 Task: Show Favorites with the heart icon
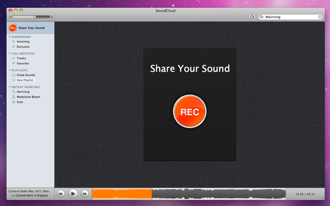23,63
